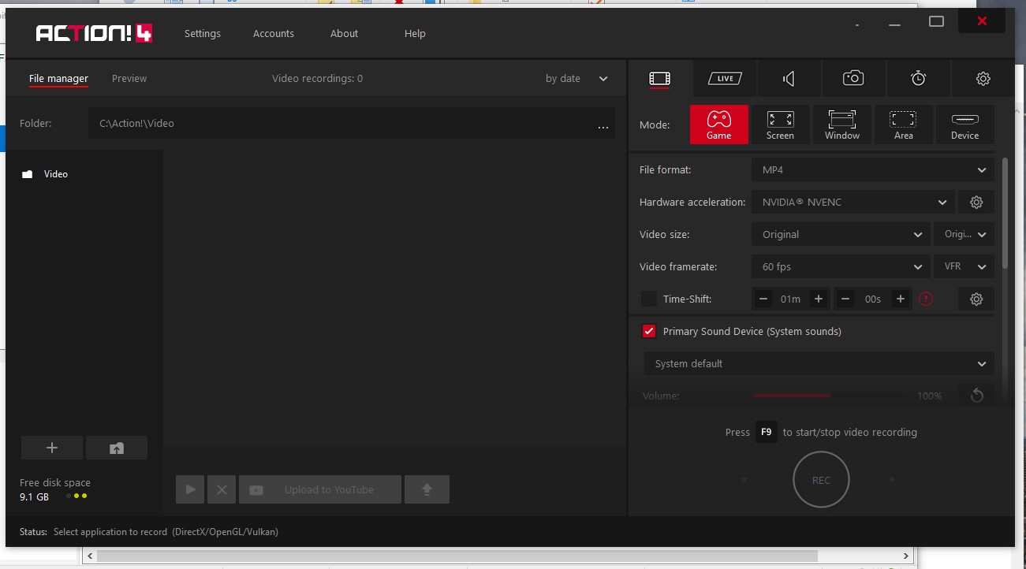Select Area recording mode

click(903, 125)
